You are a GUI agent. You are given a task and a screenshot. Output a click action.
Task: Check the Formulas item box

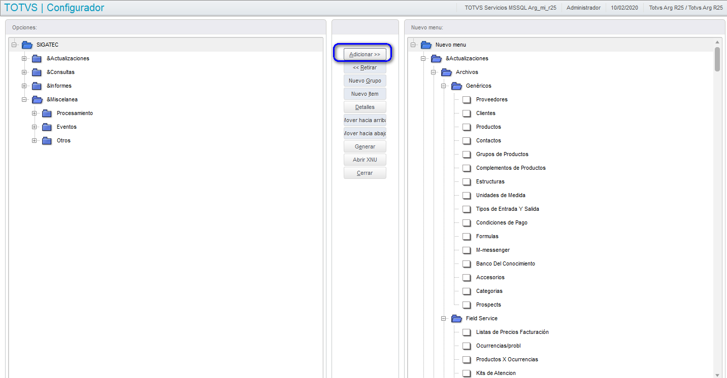coord(467,237)
